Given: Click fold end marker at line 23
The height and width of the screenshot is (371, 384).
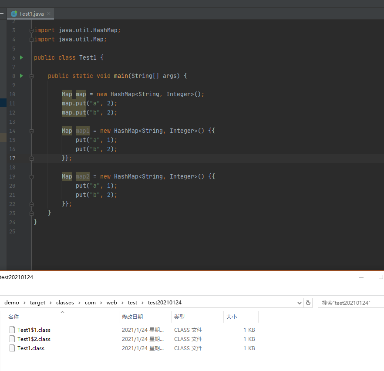Looking at the screenshot, I should [x=31, y=213].
